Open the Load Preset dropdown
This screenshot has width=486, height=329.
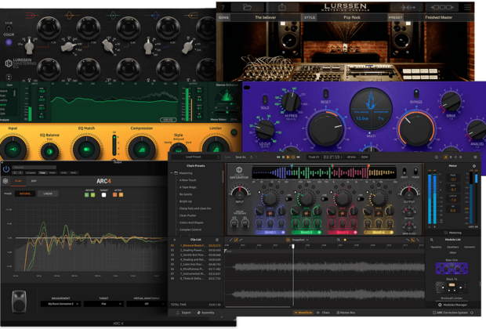point(196,157)
